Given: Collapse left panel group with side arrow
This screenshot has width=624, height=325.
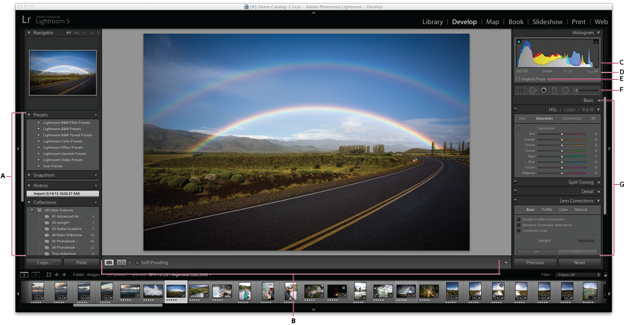Looking at the screenshot, I should (18, 149).
